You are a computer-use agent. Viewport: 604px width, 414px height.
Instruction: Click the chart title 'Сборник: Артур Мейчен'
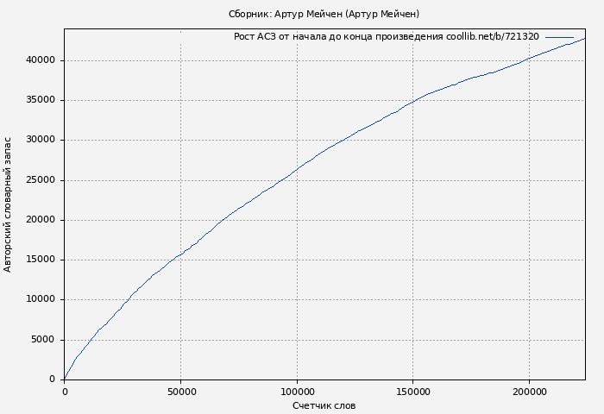[x=324, y=14]
